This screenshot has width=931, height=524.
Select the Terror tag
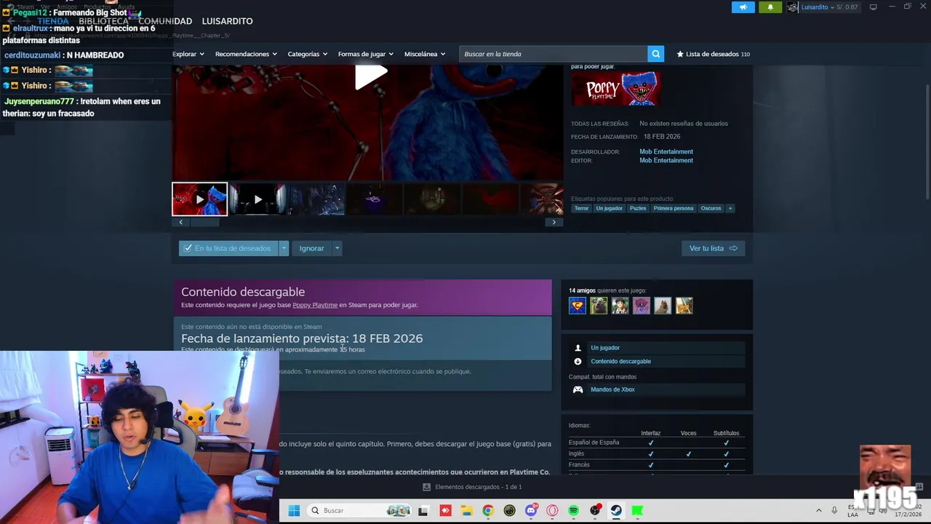coord(581,208)
